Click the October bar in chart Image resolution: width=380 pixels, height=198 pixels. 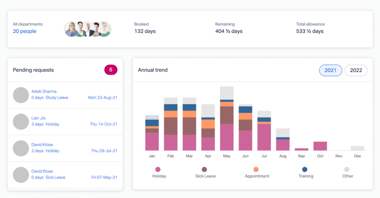[x=320, y=146]
